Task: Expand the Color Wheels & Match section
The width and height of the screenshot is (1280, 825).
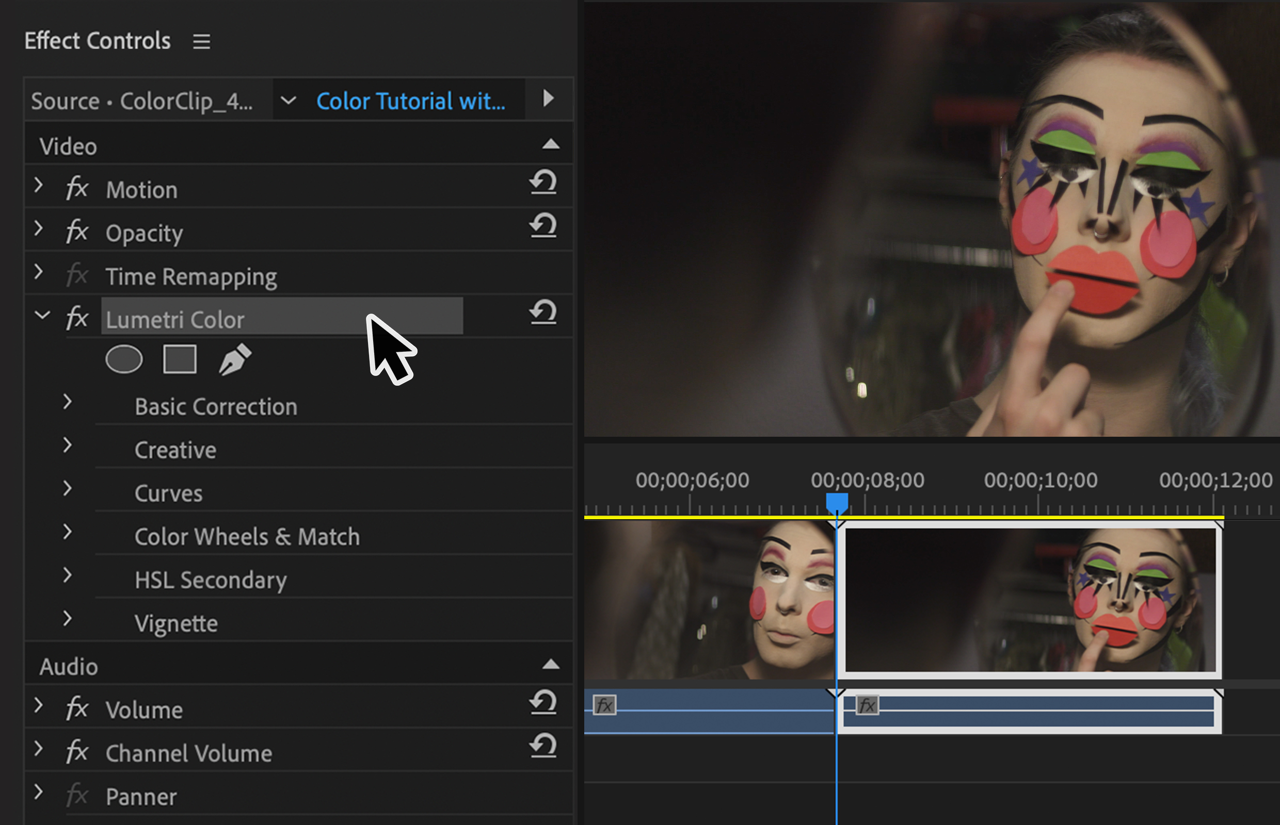Action: pos(67,532)
